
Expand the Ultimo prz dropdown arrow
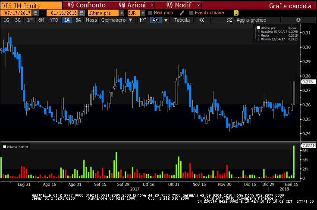[122, 13]
